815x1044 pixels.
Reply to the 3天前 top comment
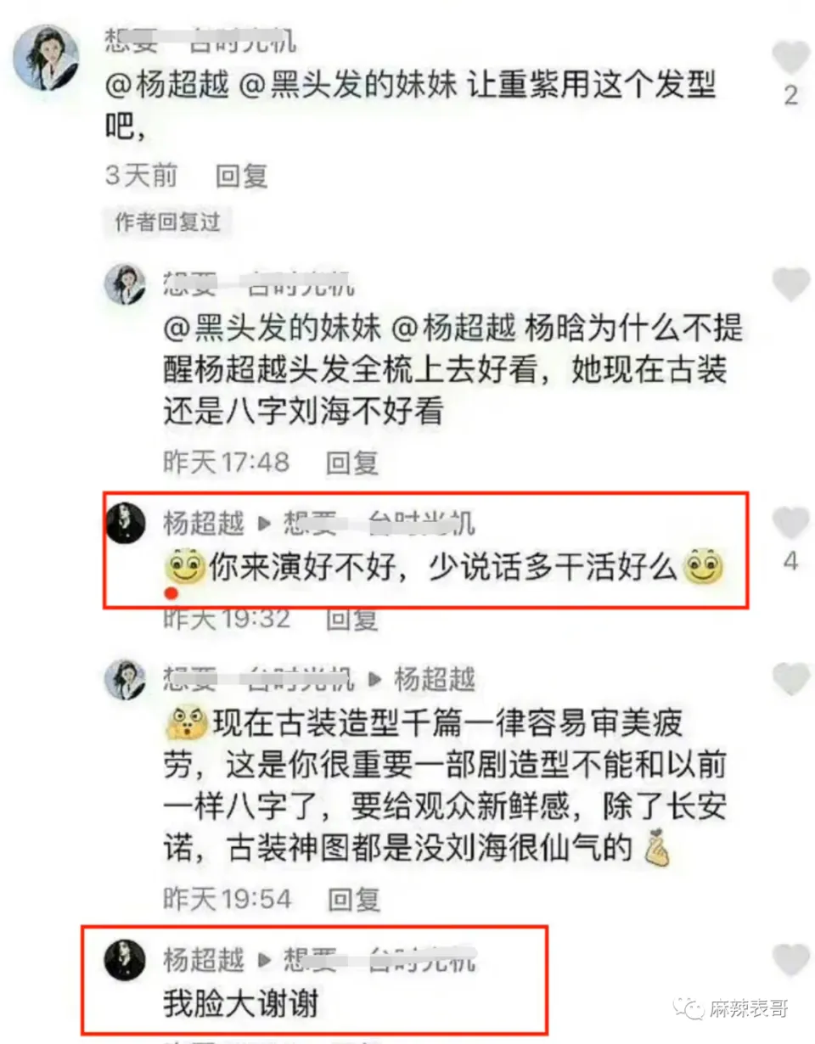(242, 176)
